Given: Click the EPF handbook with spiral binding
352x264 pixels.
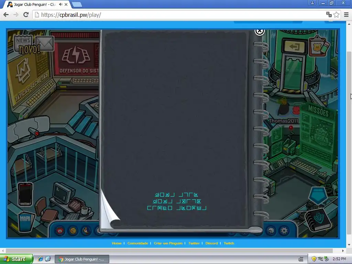Looking at the screenshot, I should 317,220.
